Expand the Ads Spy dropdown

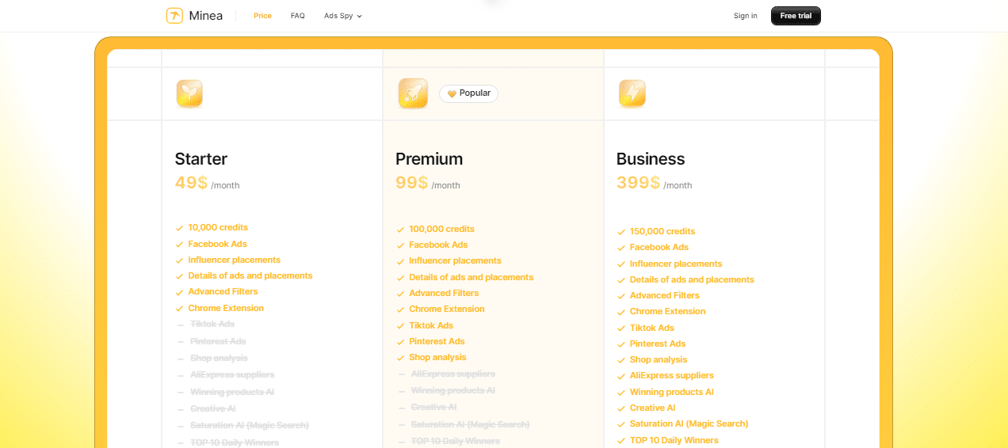point(343,16)
